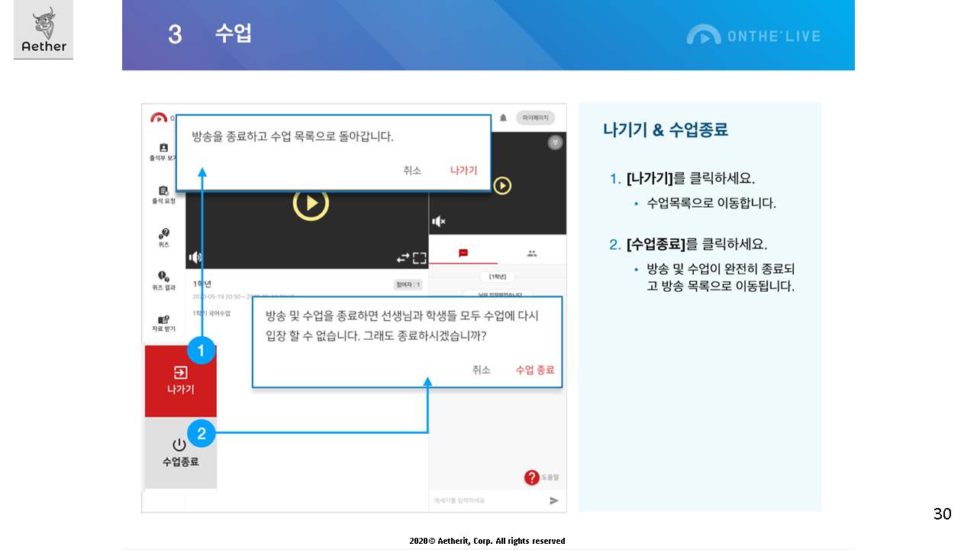Toggle main video speaker volume icon
977x550 pixels.
(195, 257)
